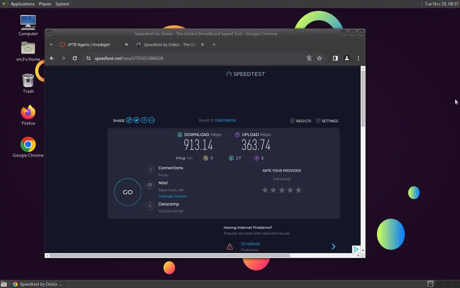Click the Change Server link
Viewport: 460px width, 288px height.
tap(172, 196)
